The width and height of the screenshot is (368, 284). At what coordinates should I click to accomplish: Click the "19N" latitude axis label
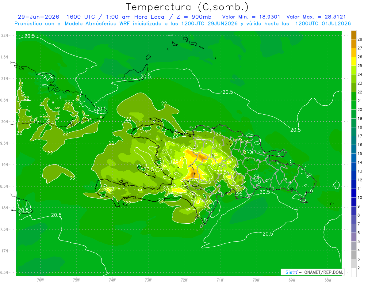(x=5, y=165)
